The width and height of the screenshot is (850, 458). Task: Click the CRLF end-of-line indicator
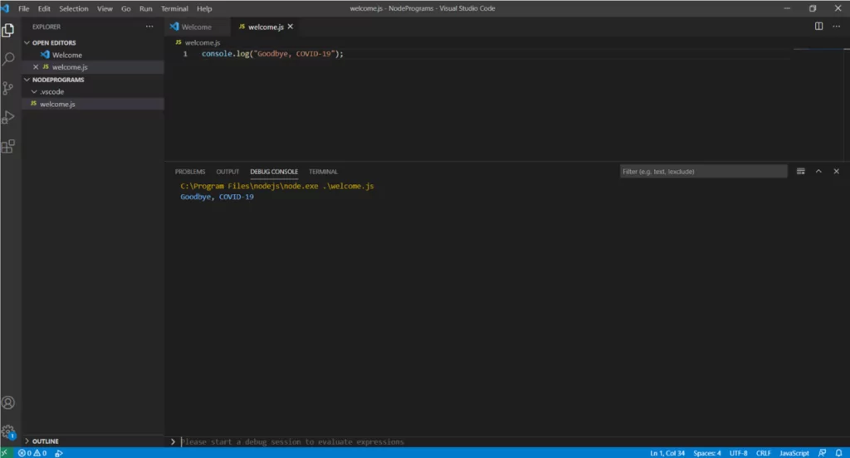click(763, 453)
